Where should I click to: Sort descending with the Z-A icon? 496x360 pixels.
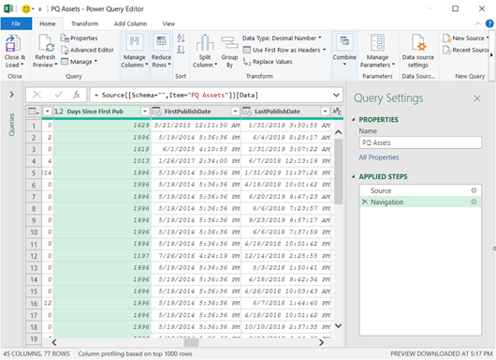pos(181,50)
